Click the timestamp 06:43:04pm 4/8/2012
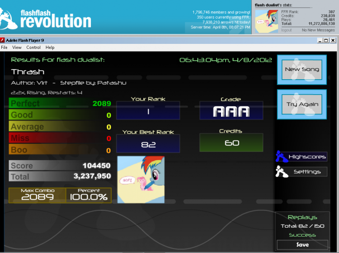Image resolution: width=339 pixels, height=253 pixels. (226, 60)
